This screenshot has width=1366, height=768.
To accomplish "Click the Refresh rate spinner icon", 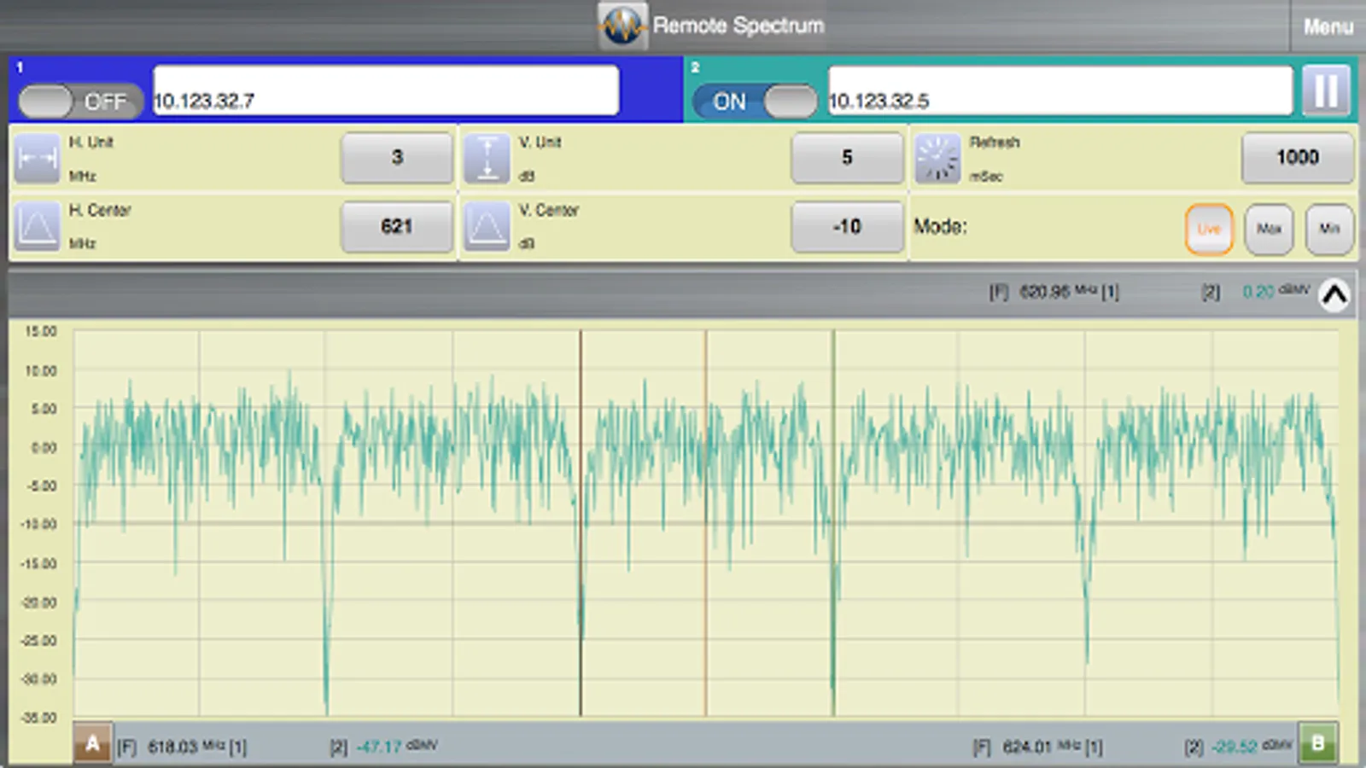I will 937,159.
